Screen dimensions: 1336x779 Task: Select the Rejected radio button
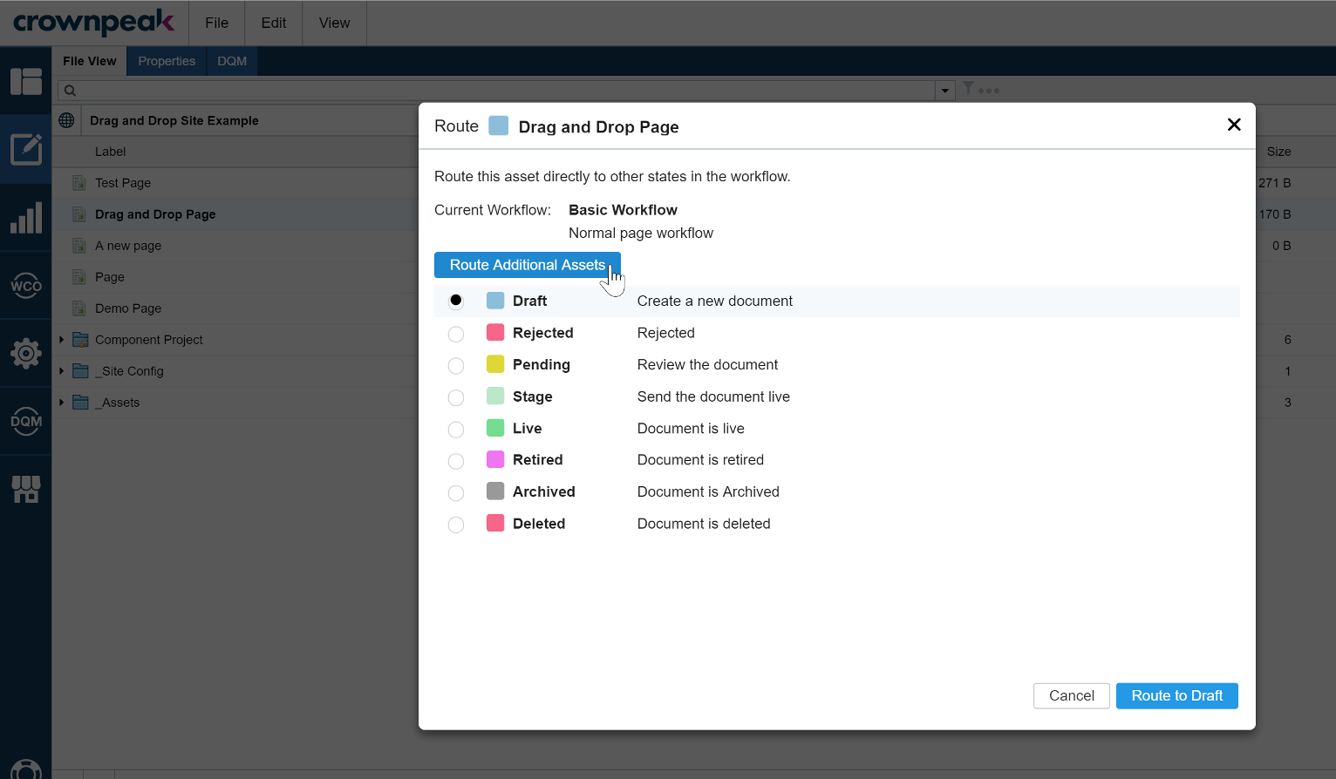coord(456,334)
